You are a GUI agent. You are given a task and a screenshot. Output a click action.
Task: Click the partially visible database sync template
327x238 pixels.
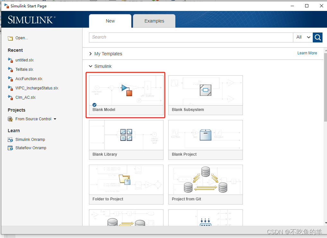(126, 218)
